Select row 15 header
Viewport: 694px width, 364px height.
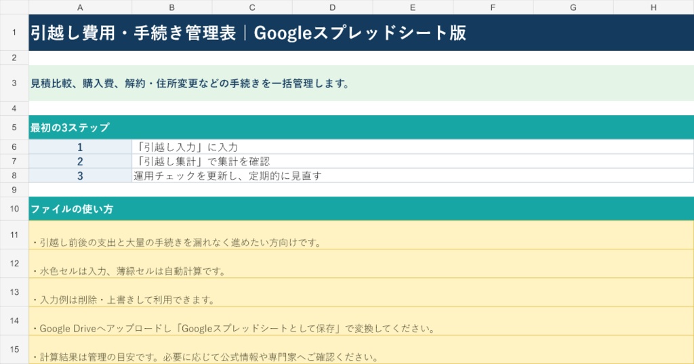click(14, 349)
